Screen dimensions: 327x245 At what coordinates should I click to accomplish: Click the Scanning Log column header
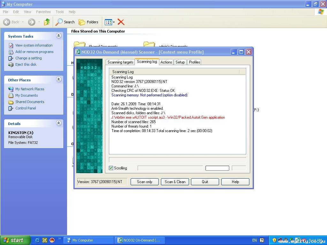tap(174, 72)
